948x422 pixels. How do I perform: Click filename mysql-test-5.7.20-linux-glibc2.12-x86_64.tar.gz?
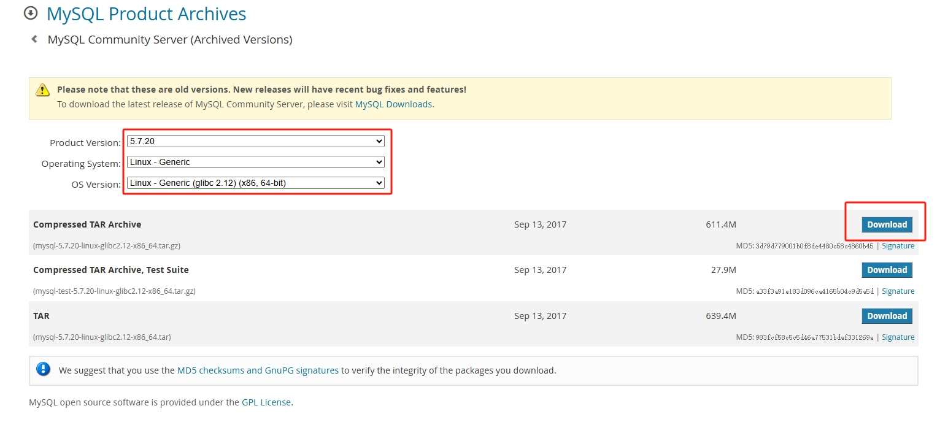(114, 291)
